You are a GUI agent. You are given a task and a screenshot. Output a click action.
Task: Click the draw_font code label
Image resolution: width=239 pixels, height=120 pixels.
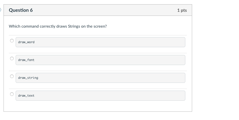coord(26,60)
